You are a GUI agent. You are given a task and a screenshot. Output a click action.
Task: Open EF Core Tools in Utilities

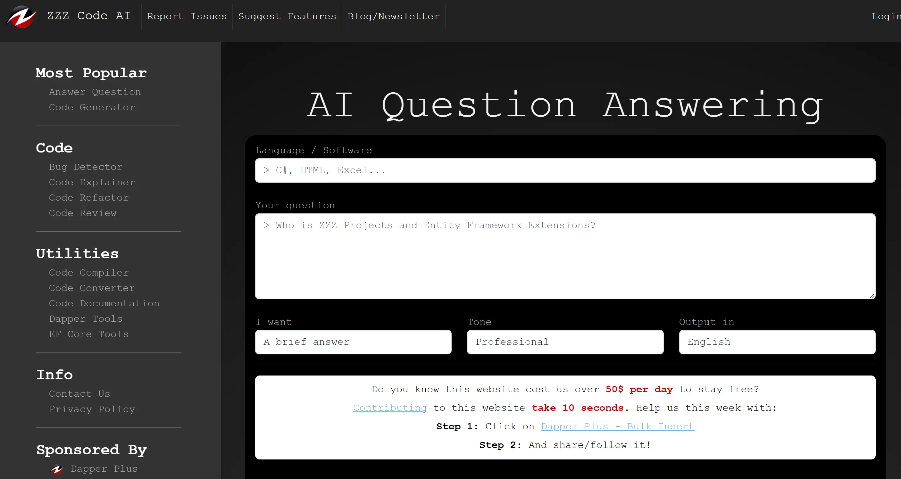click(x=89, y=334)
